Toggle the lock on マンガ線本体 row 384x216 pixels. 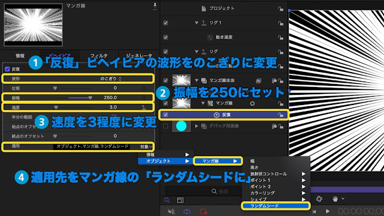(x=281, y=80)
